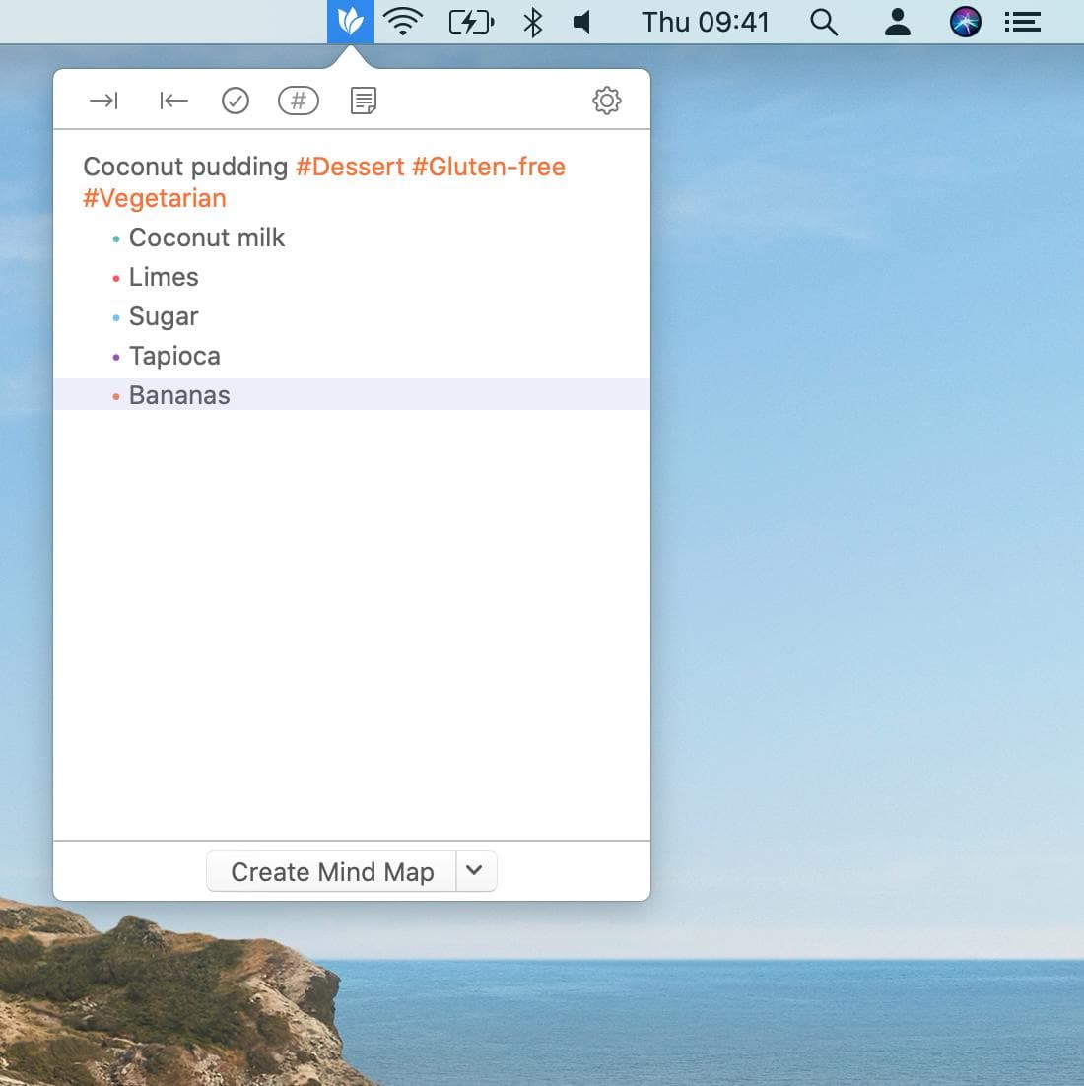Screen dimensions: 1084x1086
Task: Select the #Gluten-free tag
Action: point(489,167)
